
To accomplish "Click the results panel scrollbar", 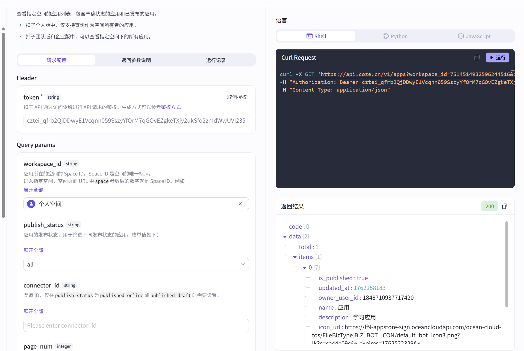I will click(x=507, y=264).
